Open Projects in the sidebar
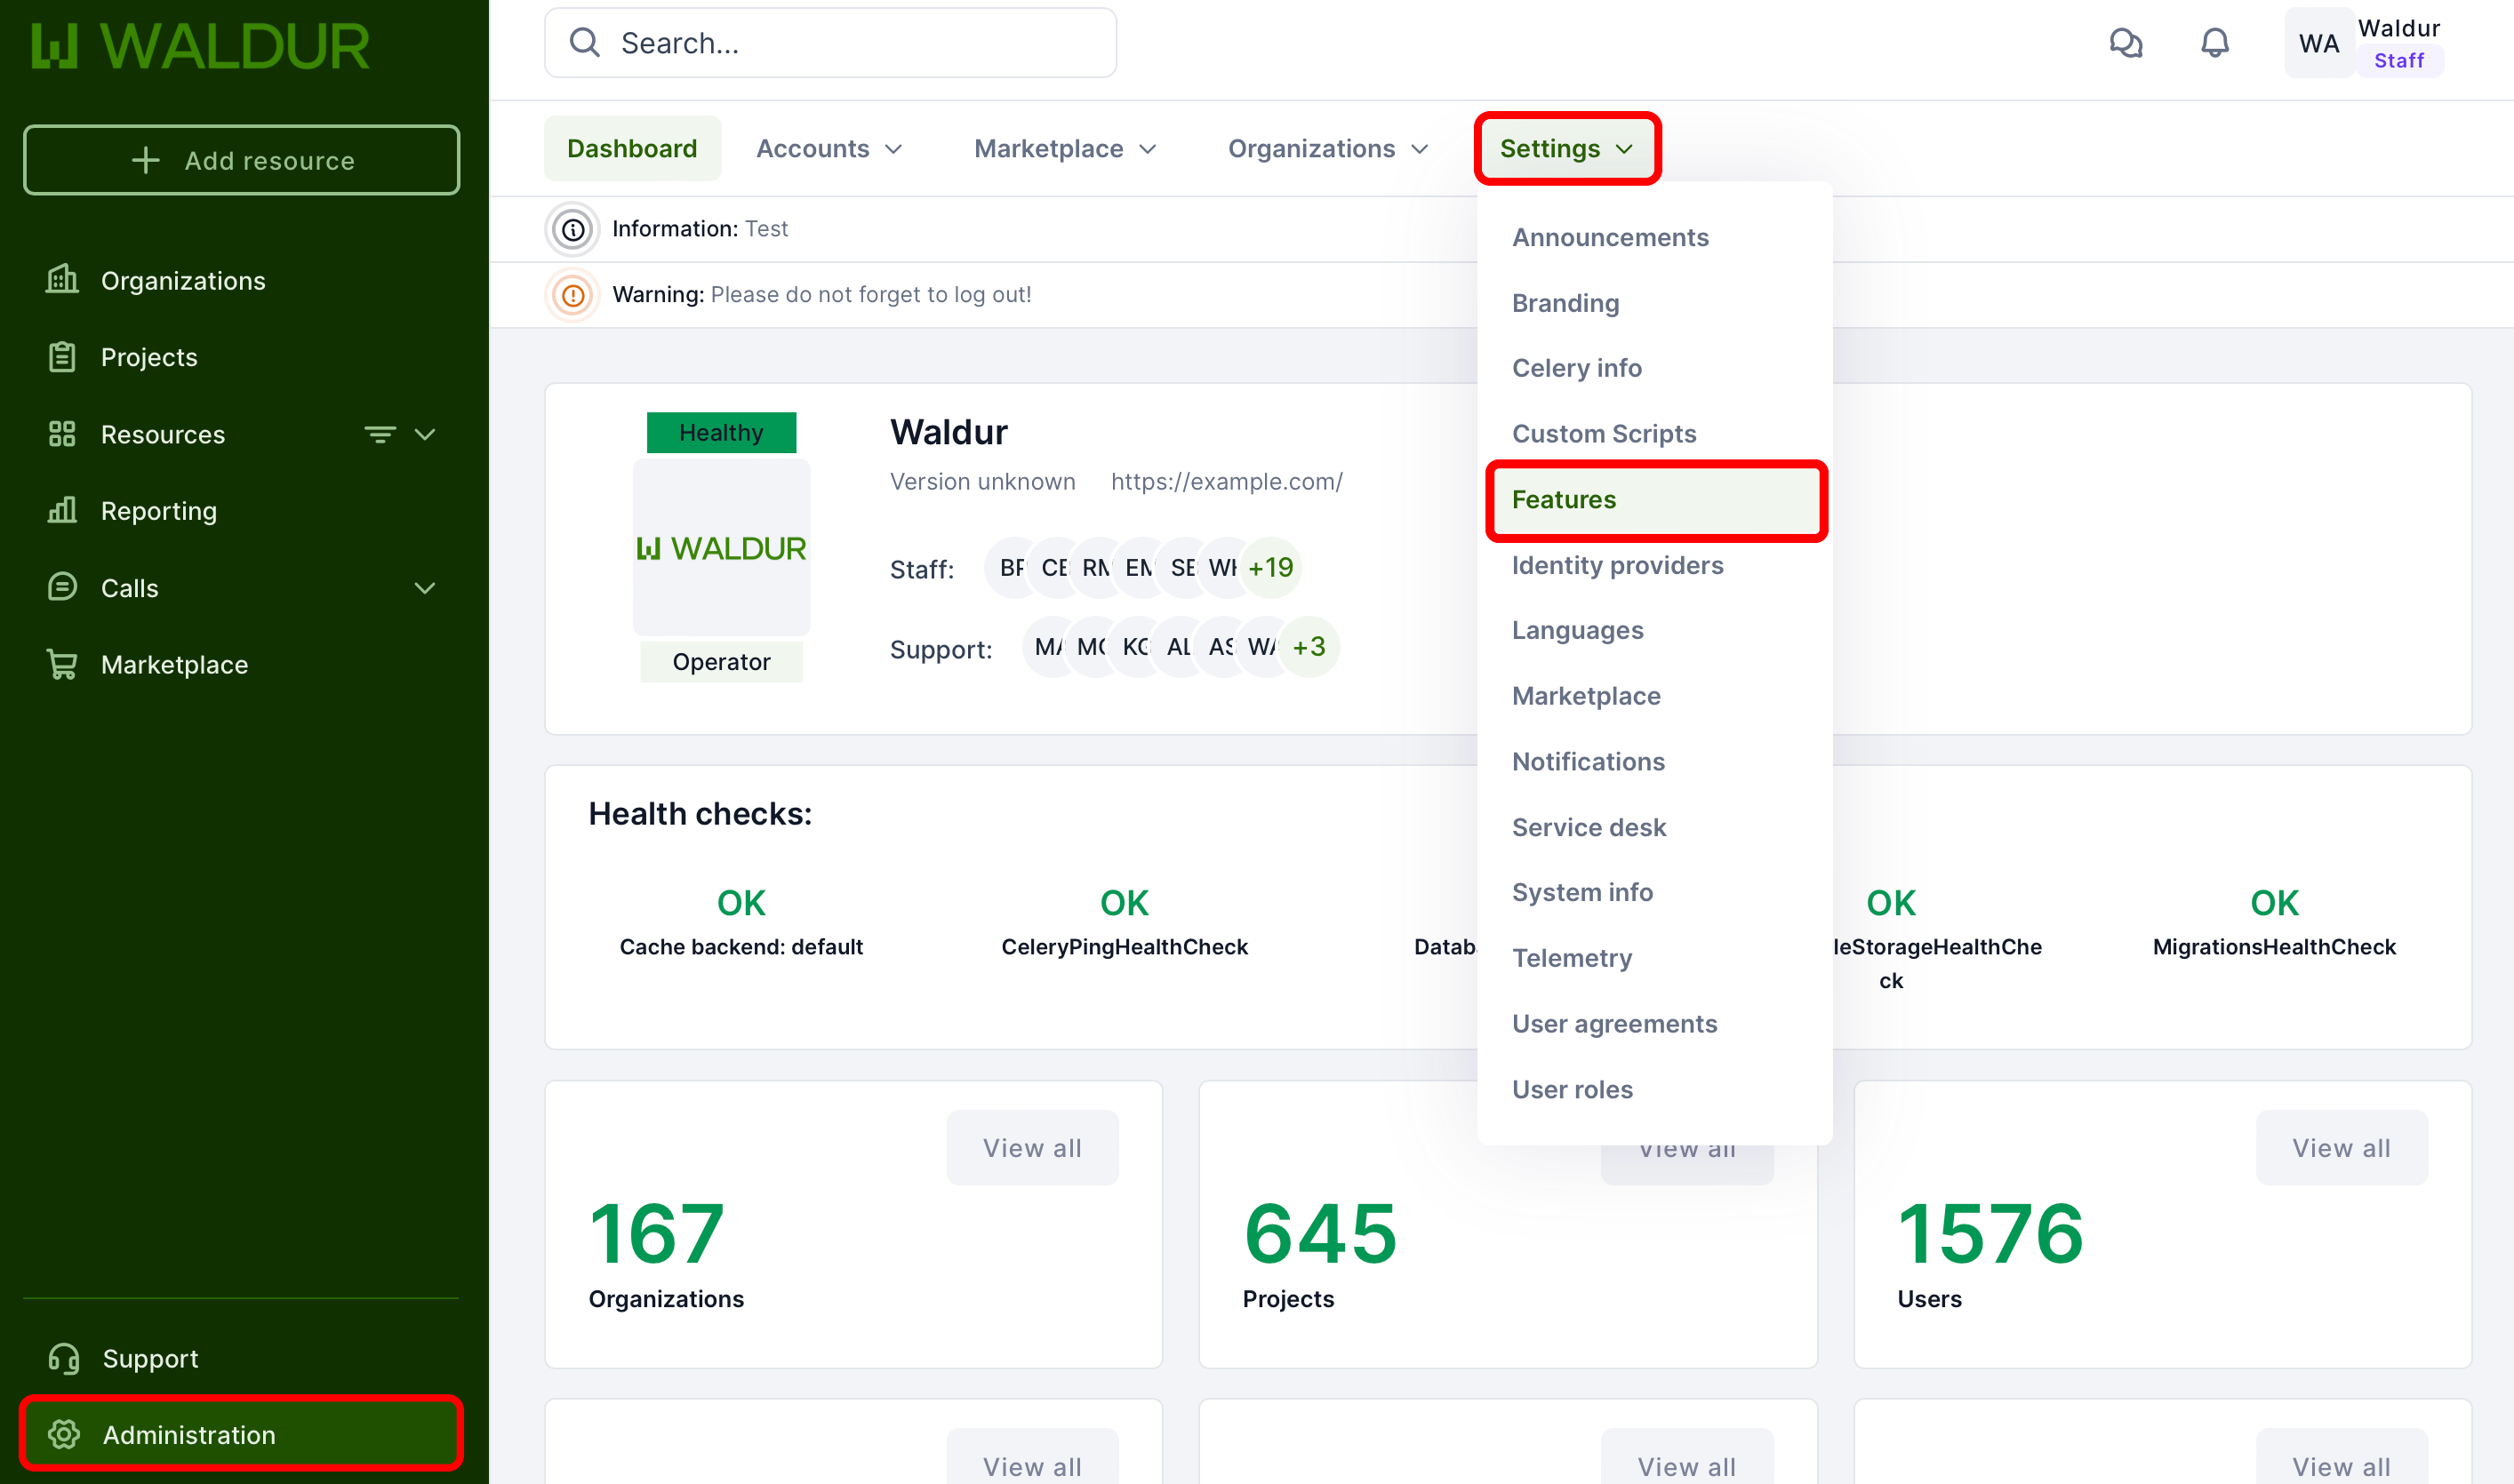This screenshot has height=1484, width=2514. [x=149, y=357]
